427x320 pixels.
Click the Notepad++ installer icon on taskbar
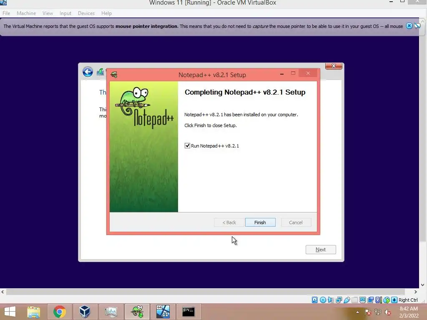click(x=137, y=312)
